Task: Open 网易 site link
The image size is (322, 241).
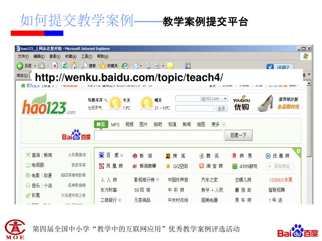Action: point(242,156)
